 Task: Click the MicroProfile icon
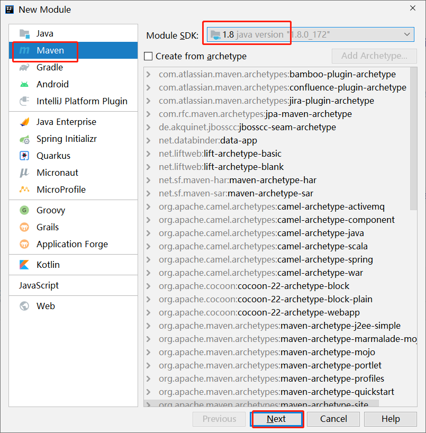[24, 190]
